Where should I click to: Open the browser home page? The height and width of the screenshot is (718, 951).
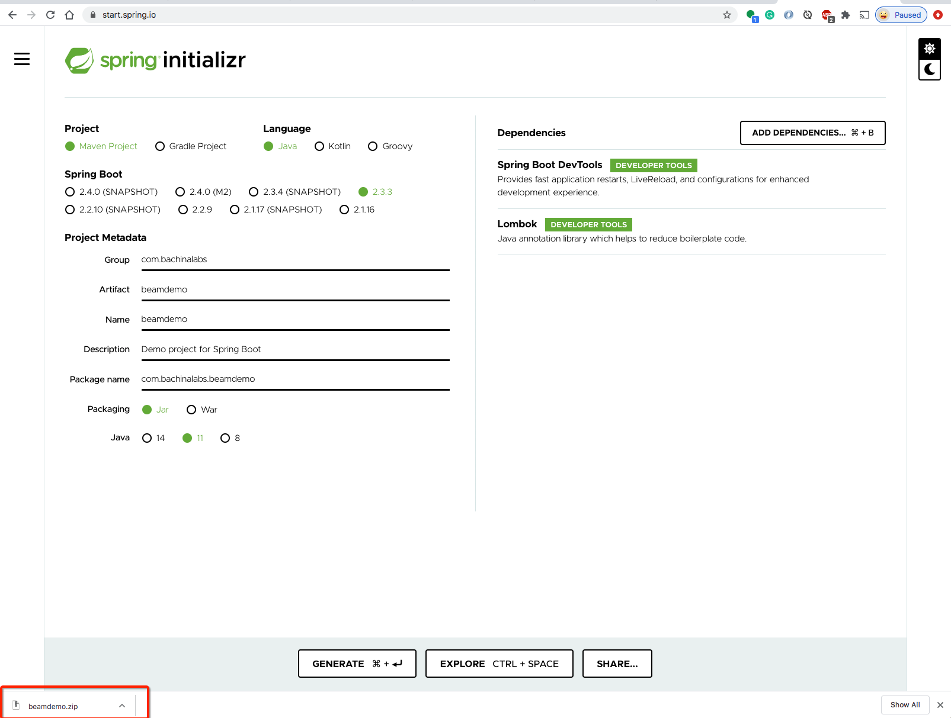pos(69,15)
